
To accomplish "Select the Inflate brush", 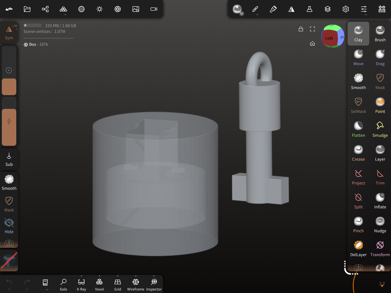I will (380, 200).
